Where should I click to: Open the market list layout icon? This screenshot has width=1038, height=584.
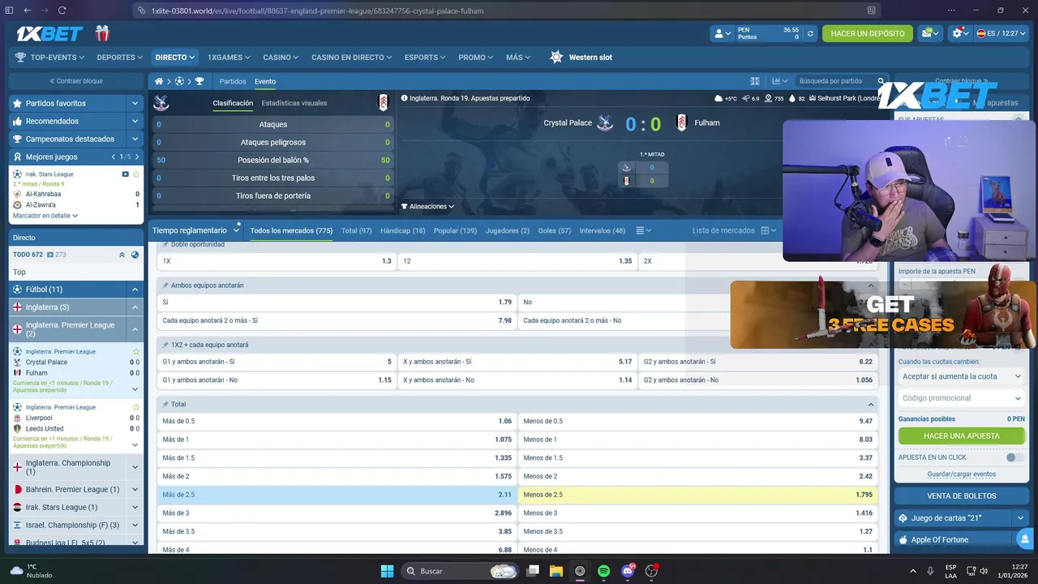click(x=642, y=230)
